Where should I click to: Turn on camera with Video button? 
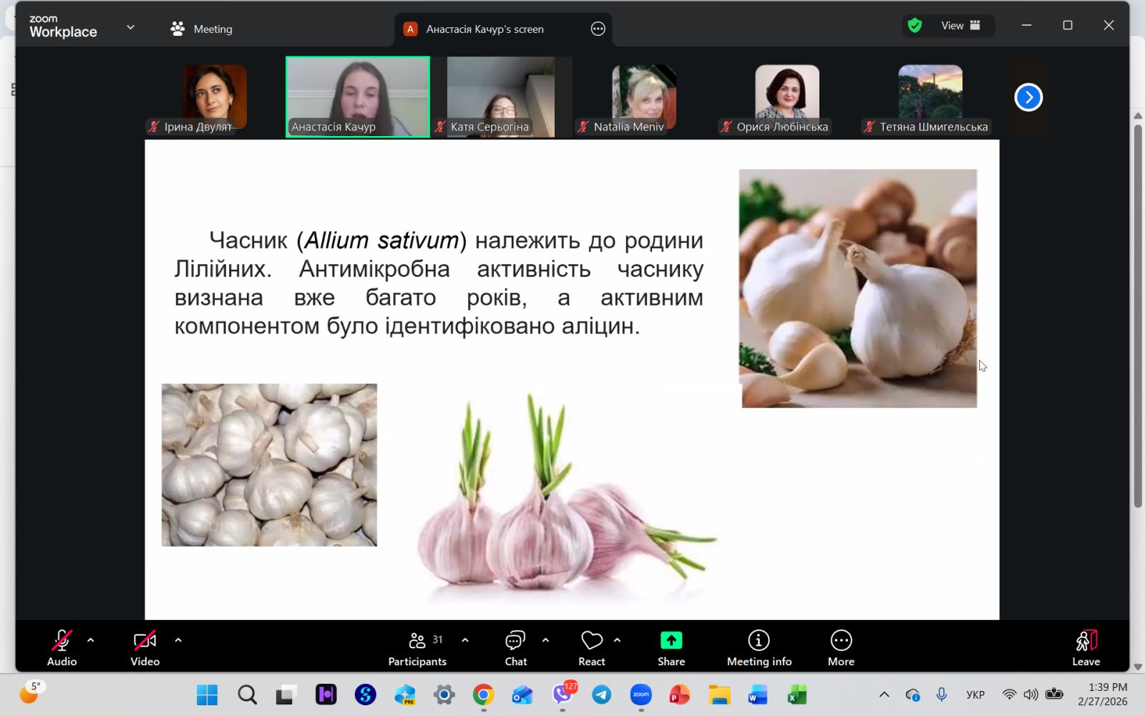[145, 648]
